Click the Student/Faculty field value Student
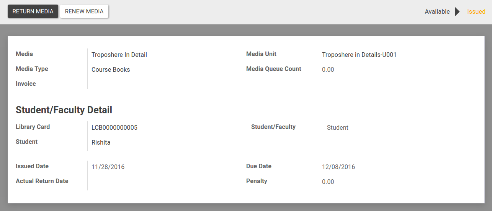 (x=338, y=128)
